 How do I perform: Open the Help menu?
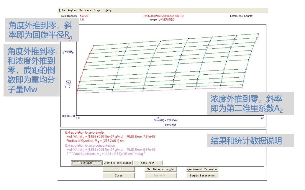[x=109, y=10]
